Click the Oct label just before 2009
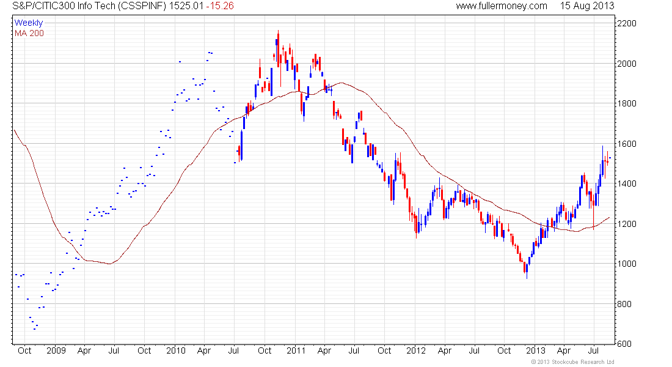The height and width of the screenshot is (367, 672). click(24, 350)
